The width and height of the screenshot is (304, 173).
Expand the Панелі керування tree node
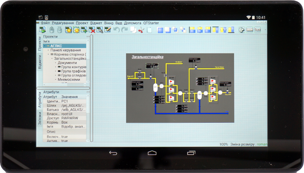click(48, 50)
